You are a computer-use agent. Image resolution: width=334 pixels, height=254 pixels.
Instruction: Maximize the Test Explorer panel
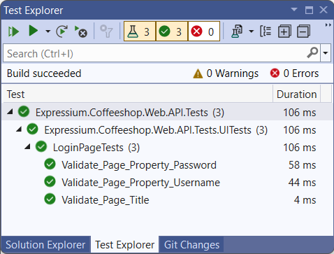tap(309, 10)
